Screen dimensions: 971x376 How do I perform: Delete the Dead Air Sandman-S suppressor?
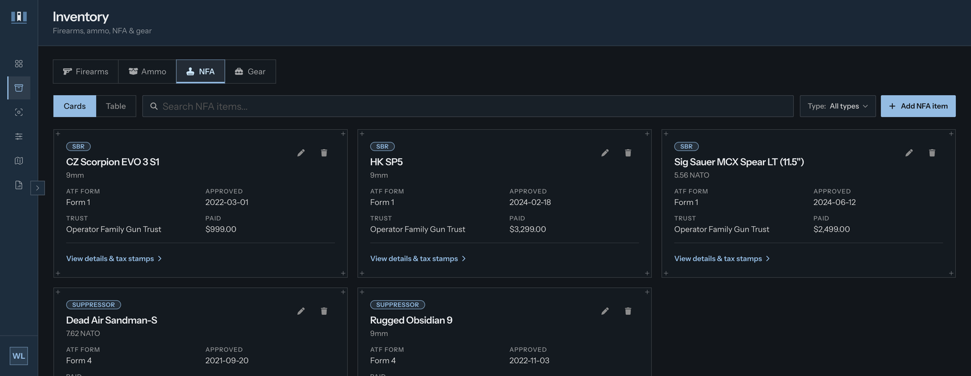[324, 311]
